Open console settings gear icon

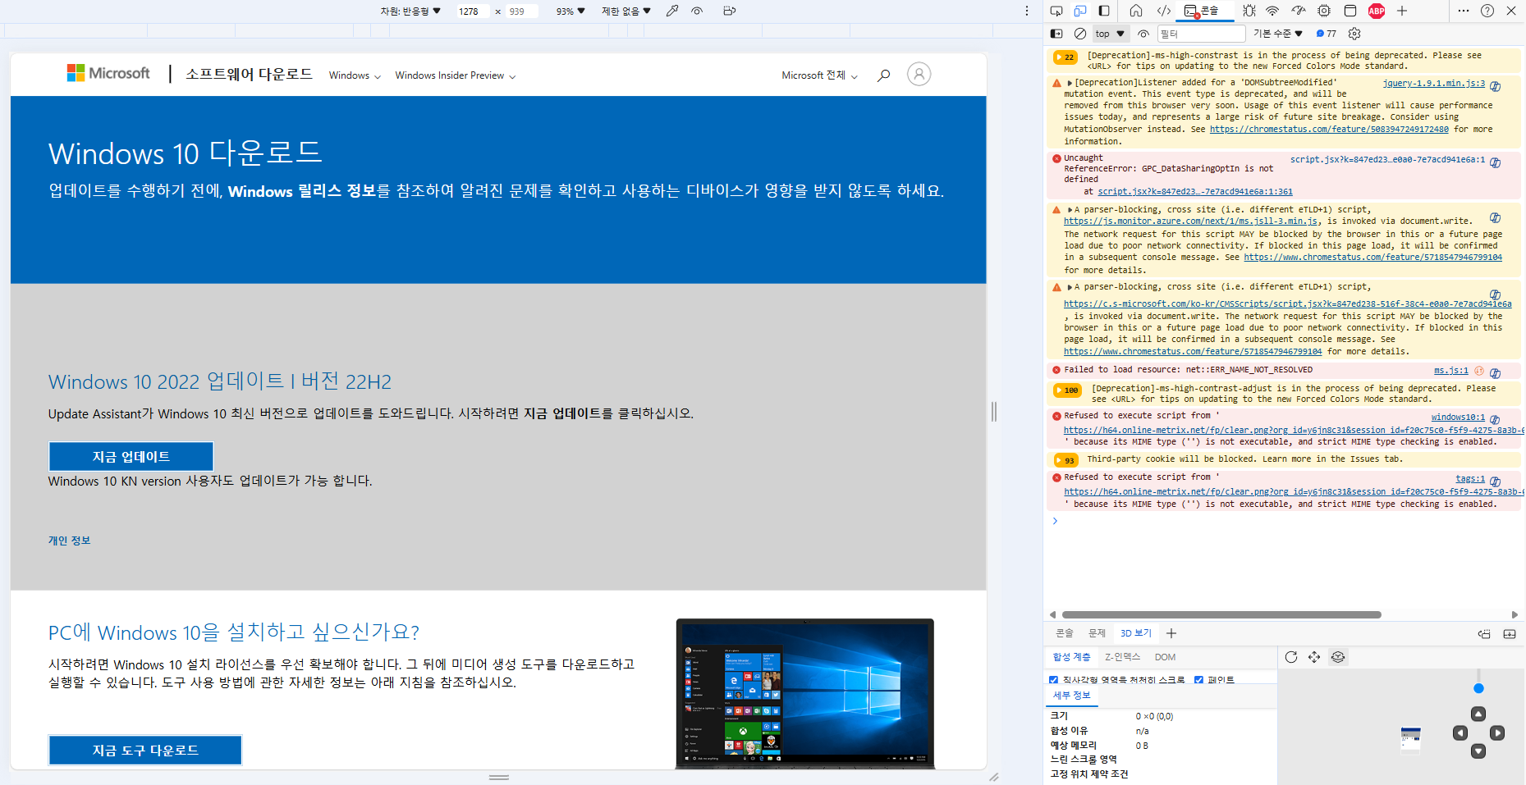[x=1354, y=34]
